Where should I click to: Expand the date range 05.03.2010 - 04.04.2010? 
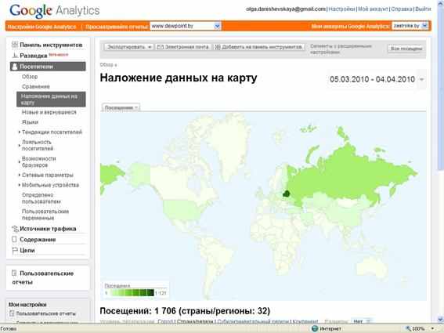(377, 79)
